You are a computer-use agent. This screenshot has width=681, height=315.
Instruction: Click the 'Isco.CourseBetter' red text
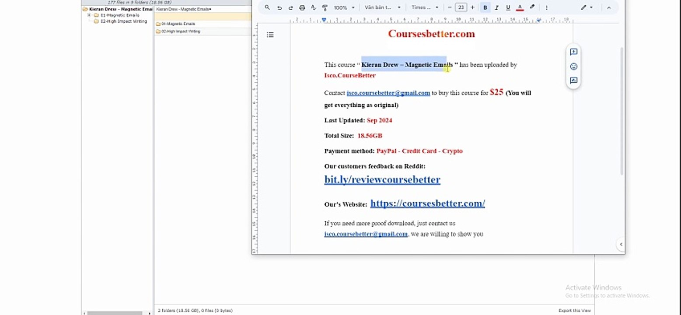click(350, 75)
